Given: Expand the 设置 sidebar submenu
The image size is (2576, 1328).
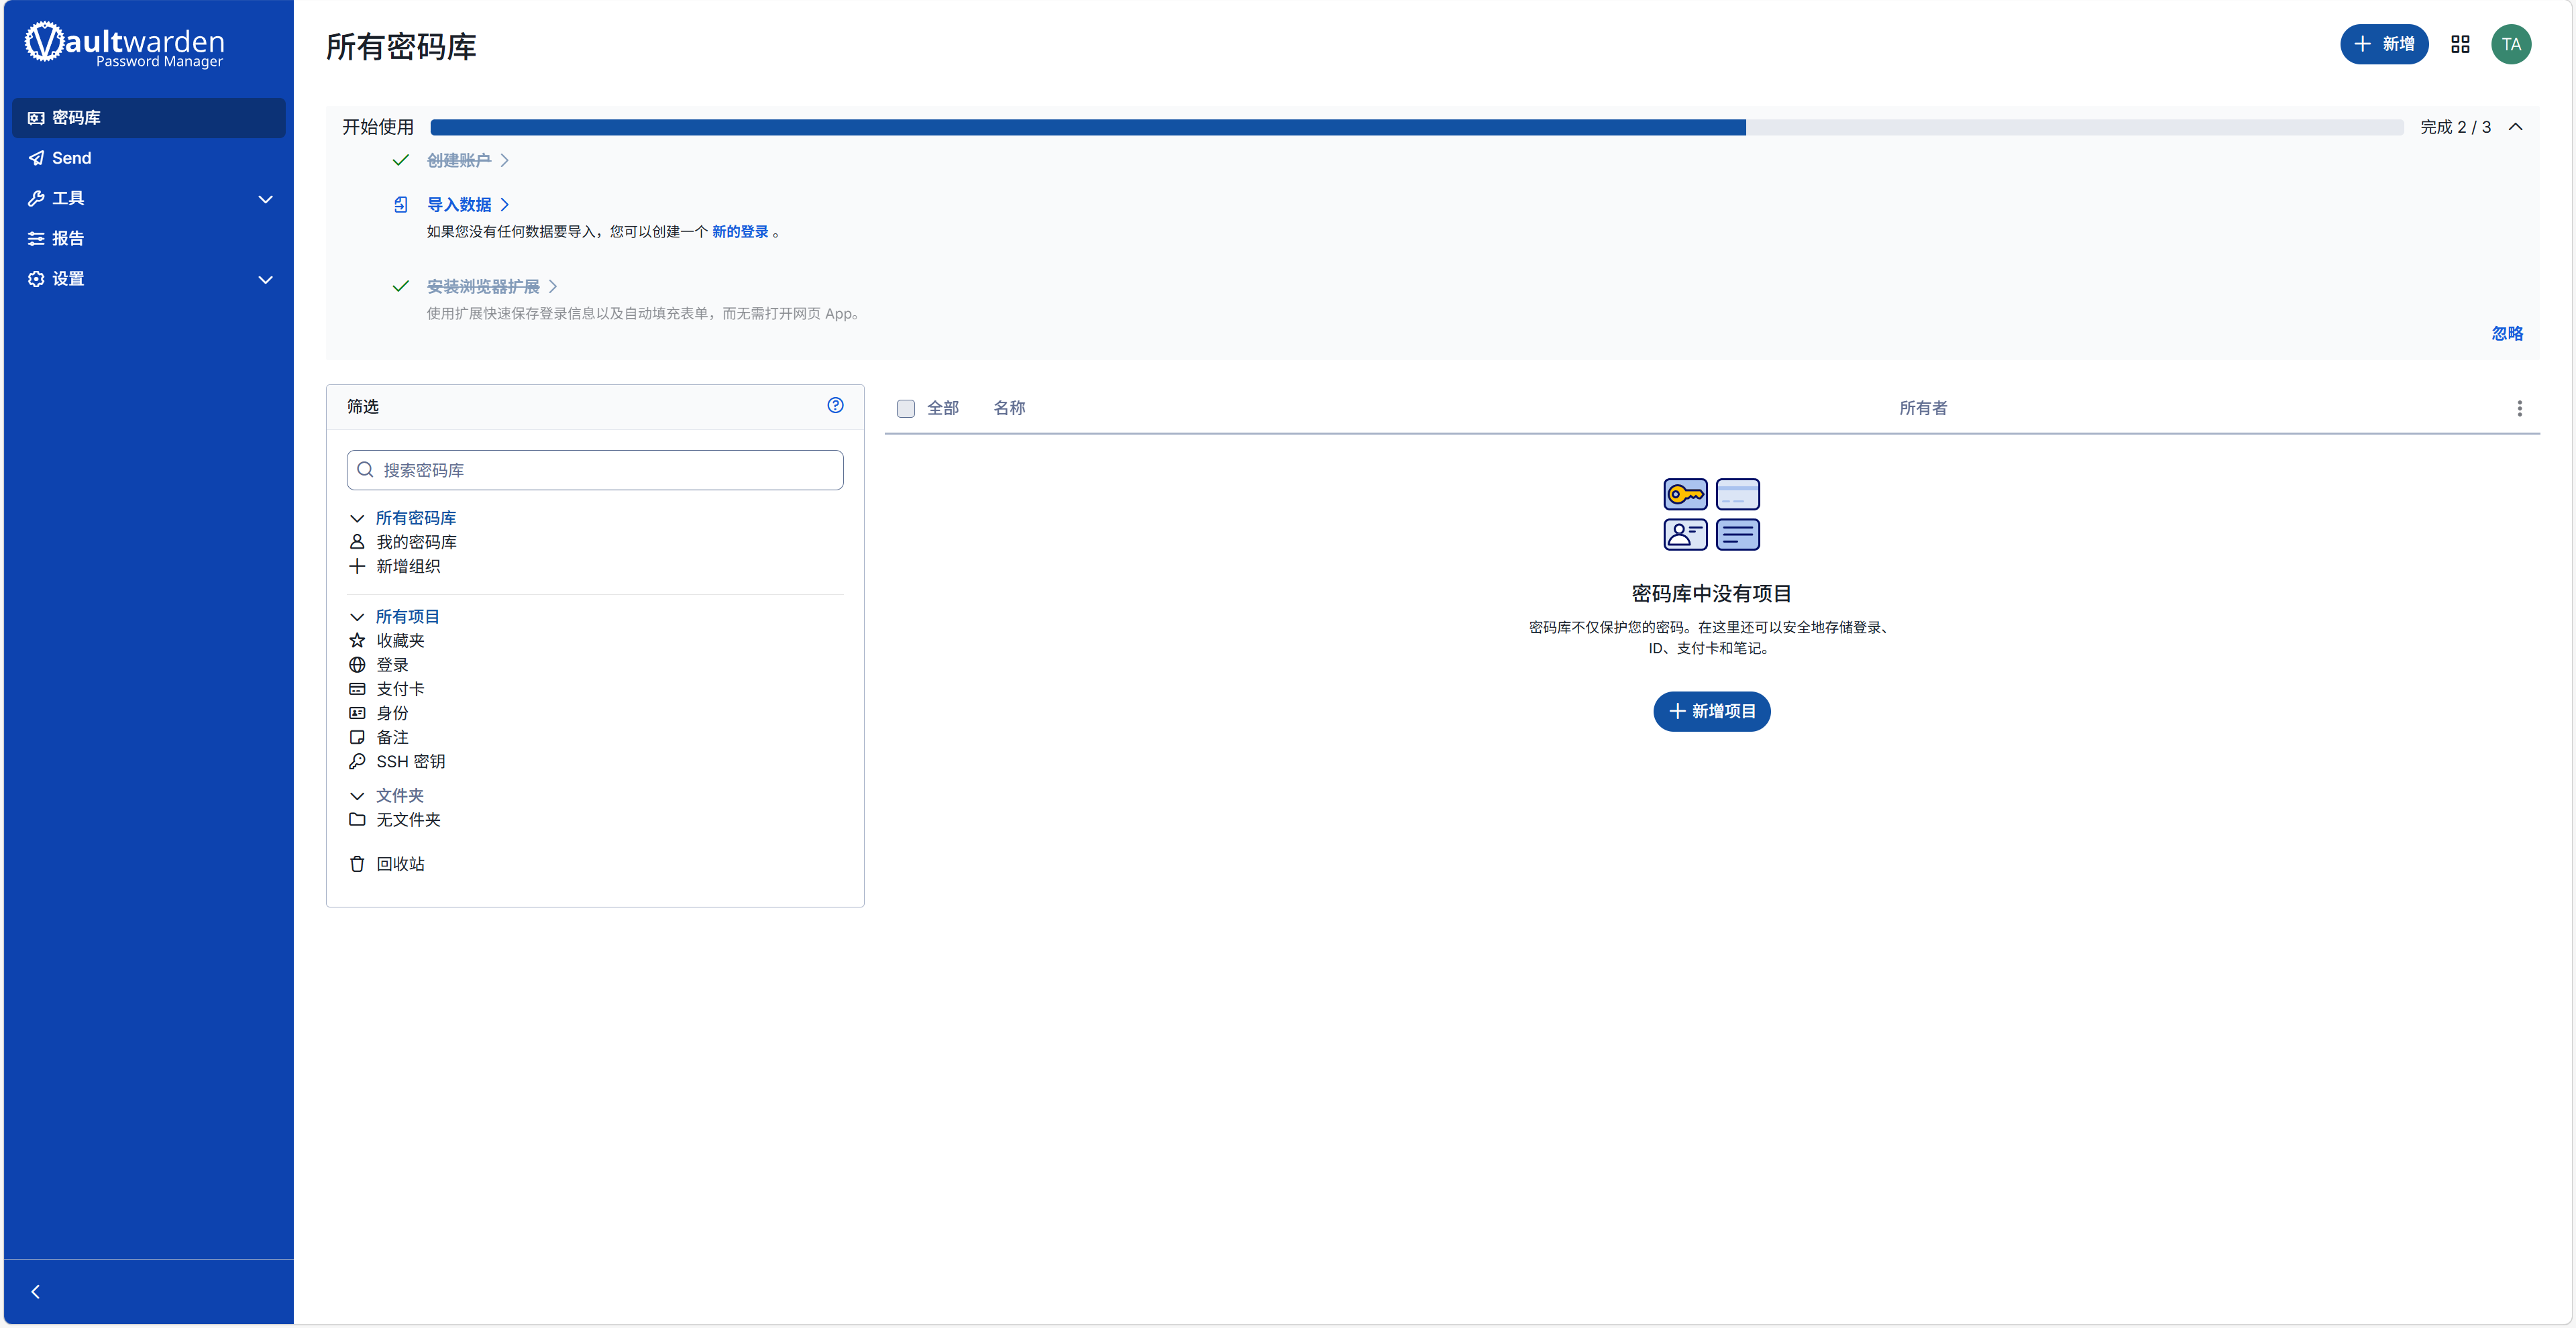Looking at the screenshot, I should pos(265,279).
